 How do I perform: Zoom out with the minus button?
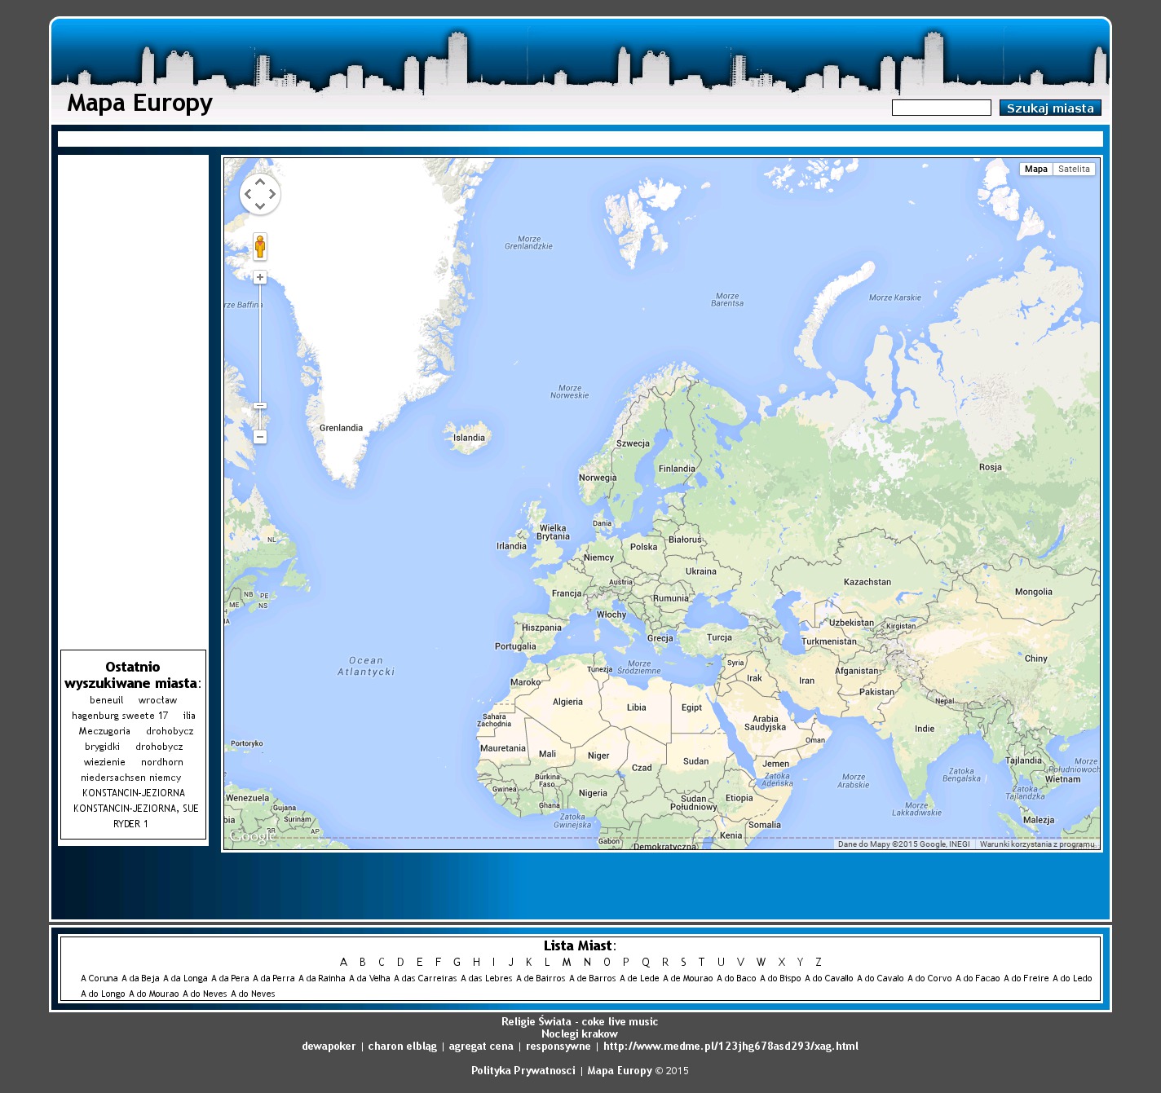(260, 437)
